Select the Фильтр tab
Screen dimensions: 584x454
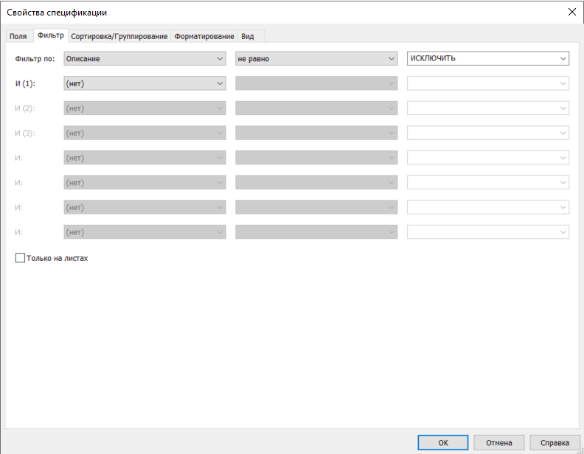(x=50, y=35)
